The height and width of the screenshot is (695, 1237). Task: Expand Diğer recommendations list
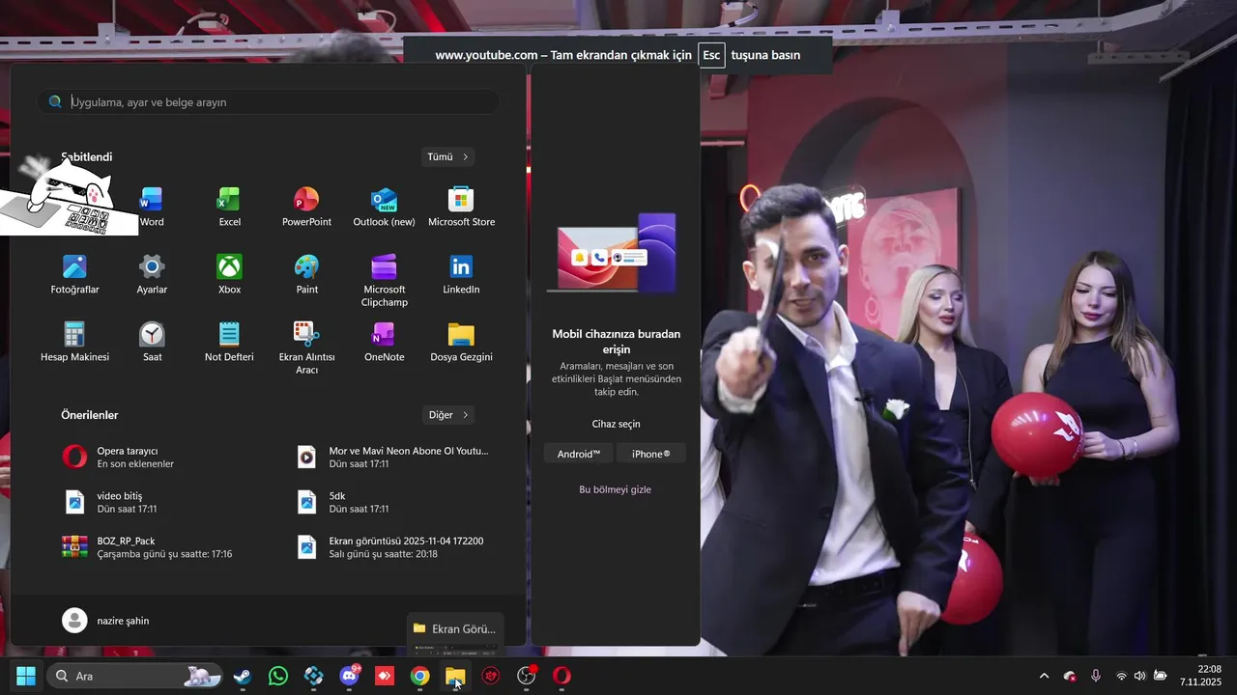coord(448,415)
